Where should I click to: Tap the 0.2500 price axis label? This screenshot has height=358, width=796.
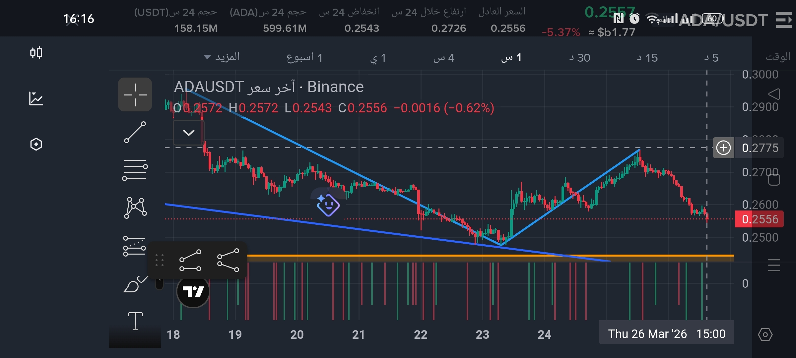pyautogui.click(x=760, y=238)
